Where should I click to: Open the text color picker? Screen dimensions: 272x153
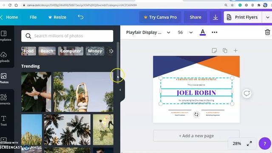coord(203,32)
